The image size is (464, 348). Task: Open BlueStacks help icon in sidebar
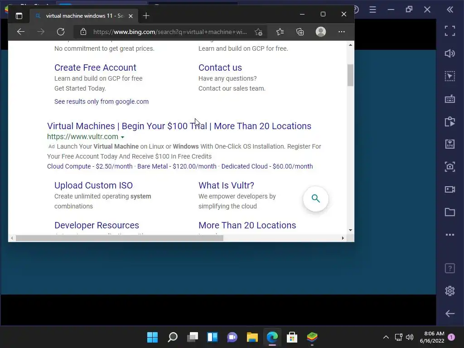[x=450, y=268]
